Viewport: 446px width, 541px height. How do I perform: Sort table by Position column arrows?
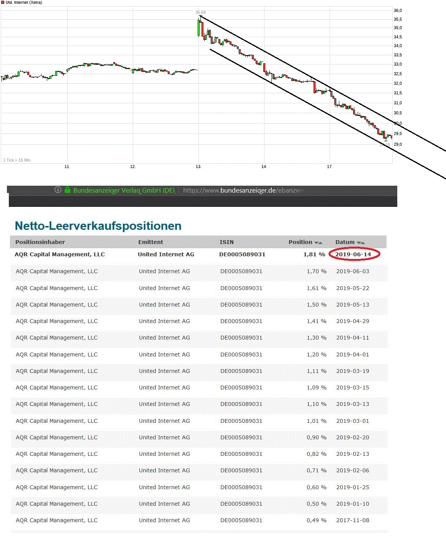tap(318, 242)
